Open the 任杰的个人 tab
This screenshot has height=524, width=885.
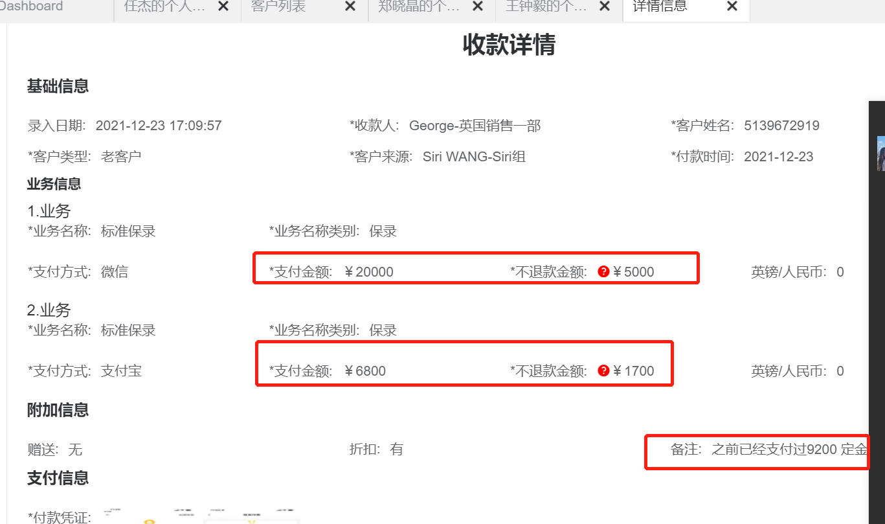(x=164, y=7)
